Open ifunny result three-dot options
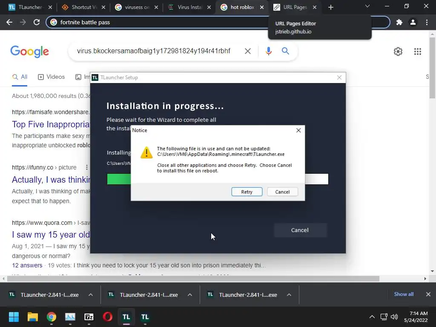This screenshot has width=436, height=327. point(87,167)
